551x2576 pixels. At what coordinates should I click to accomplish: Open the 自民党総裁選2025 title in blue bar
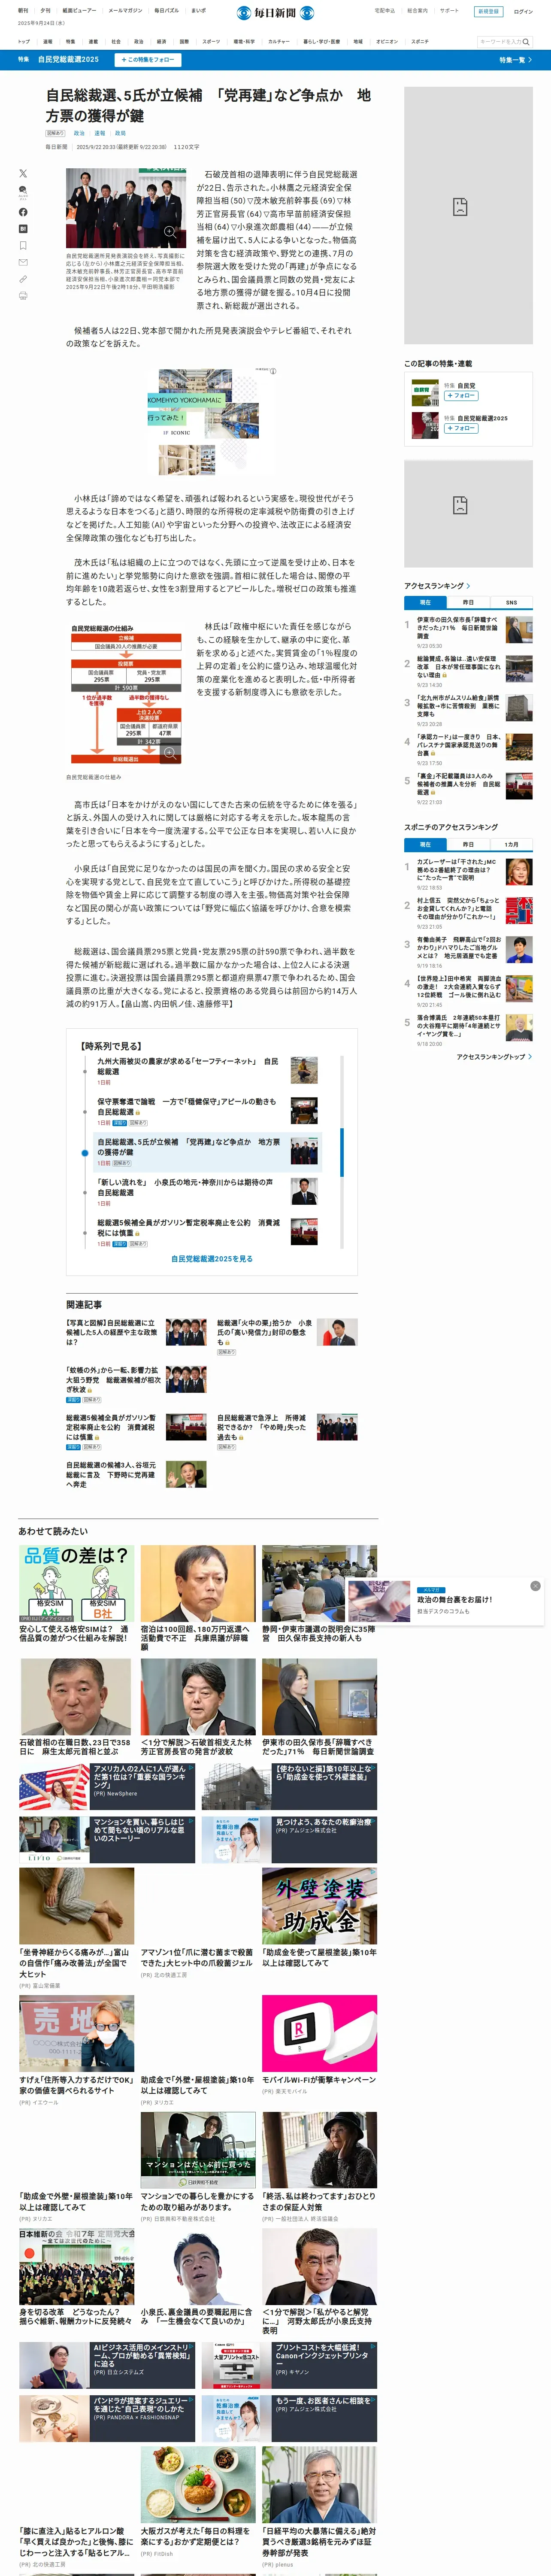click(68, 60)
